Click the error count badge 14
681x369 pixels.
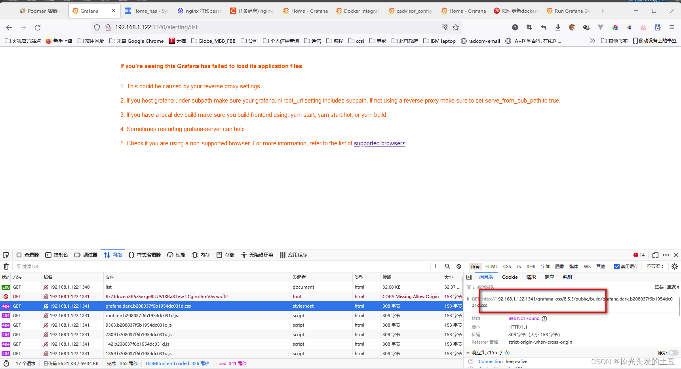(x=639, y=255)
